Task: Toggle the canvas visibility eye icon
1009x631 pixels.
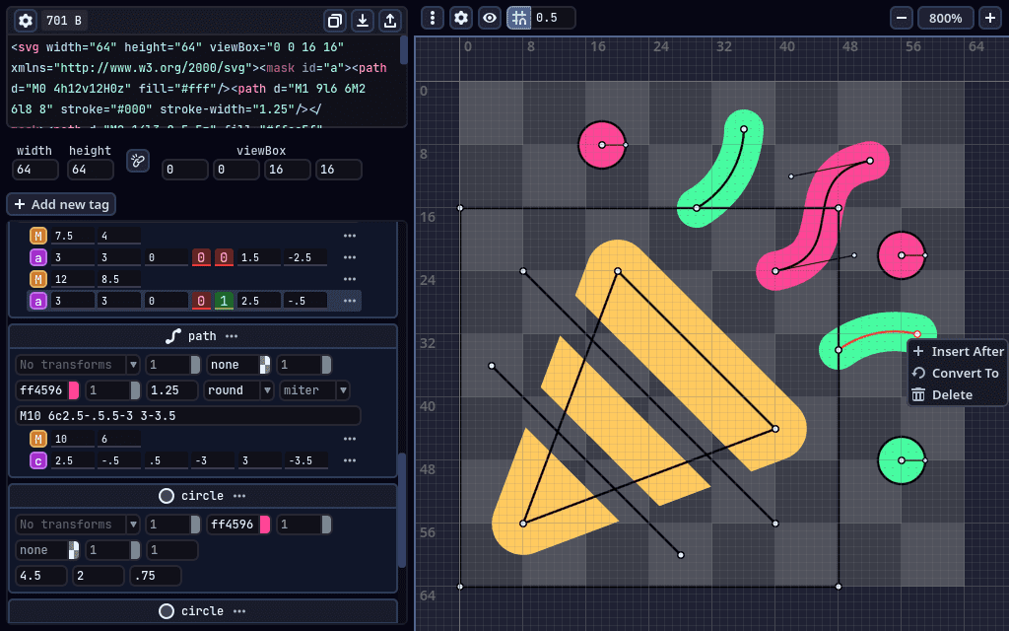Action: coord(490,18)
